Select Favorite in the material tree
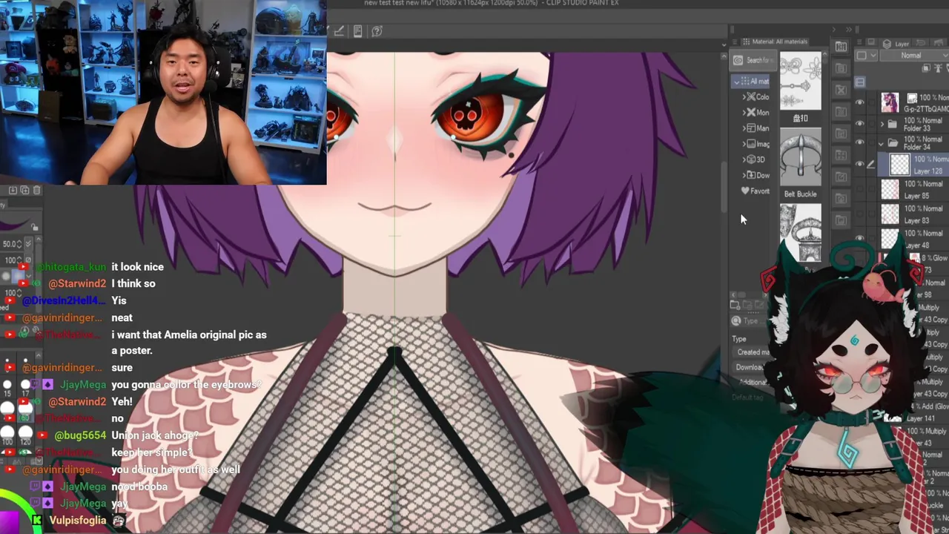The width and height of the screenshot is (949, 534). coord(756,191)
